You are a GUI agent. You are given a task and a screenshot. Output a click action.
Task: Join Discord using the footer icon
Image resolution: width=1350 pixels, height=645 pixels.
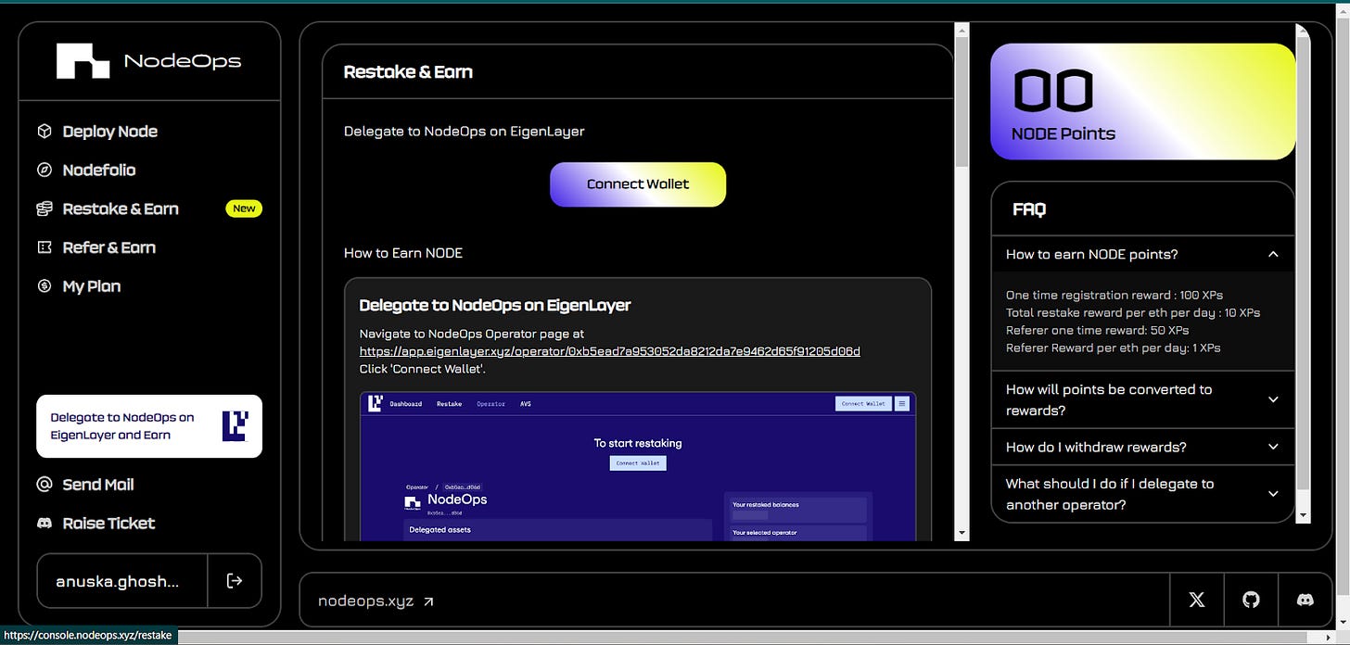[x=1305, y=600]
